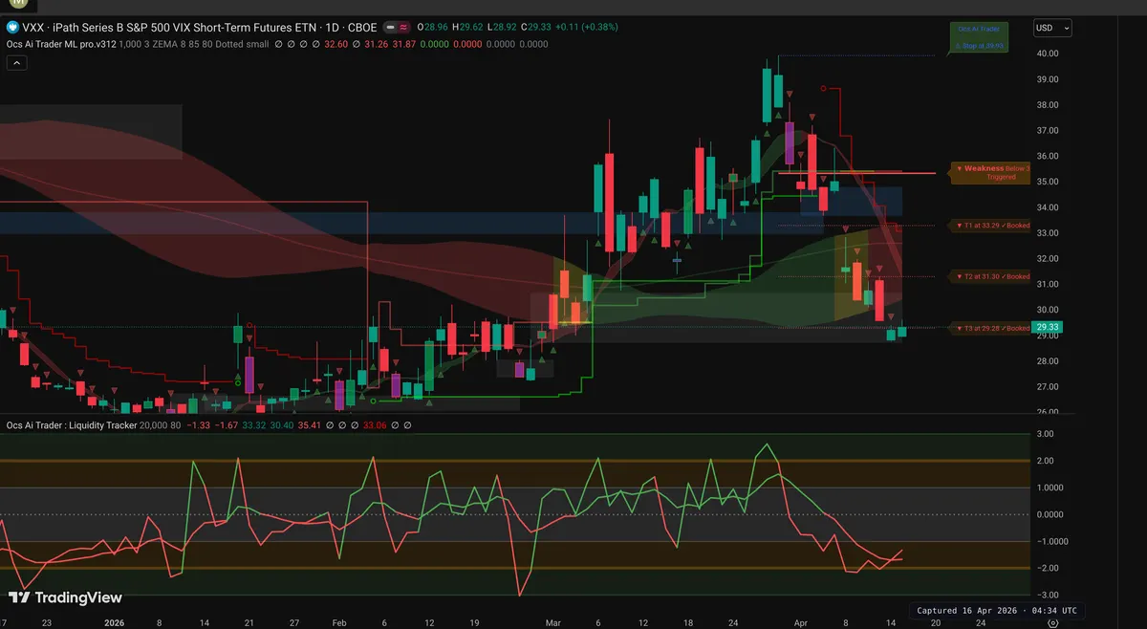Viewport: 1147px width, 629px height.
Task: Click the 36.00 price axis label
Action: [1047, 156]
